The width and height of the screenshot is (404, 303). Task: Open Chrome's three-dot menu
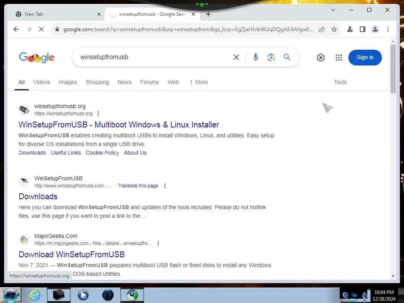[x=388, y=29]
